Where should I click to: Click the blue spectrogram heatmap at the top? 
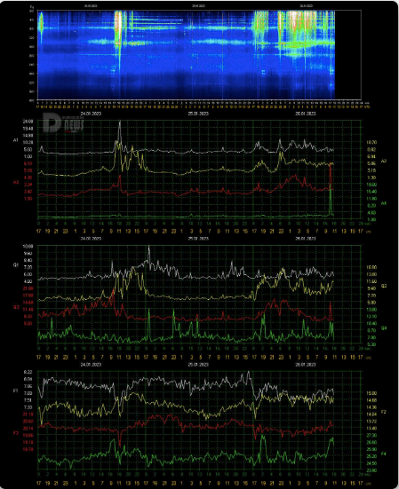coord(186,54)
